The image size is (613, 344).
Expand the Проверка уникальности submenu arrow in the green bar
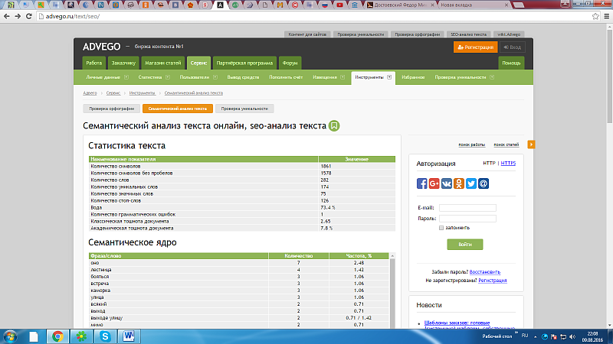tap(492, 77)
